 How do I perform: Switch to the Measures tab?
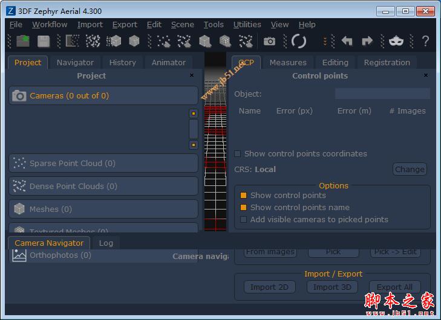(288, 62)
